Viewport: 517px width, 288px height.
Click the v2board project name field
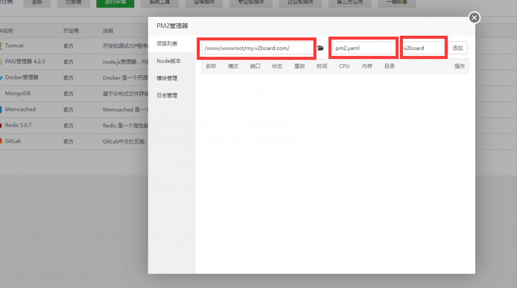point(423,48)
